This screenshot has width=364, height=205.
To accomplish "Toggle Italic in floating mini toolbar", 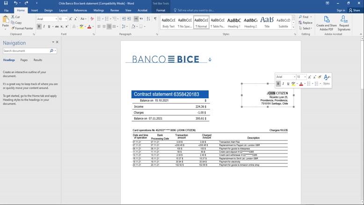I will tap(283, 84).
